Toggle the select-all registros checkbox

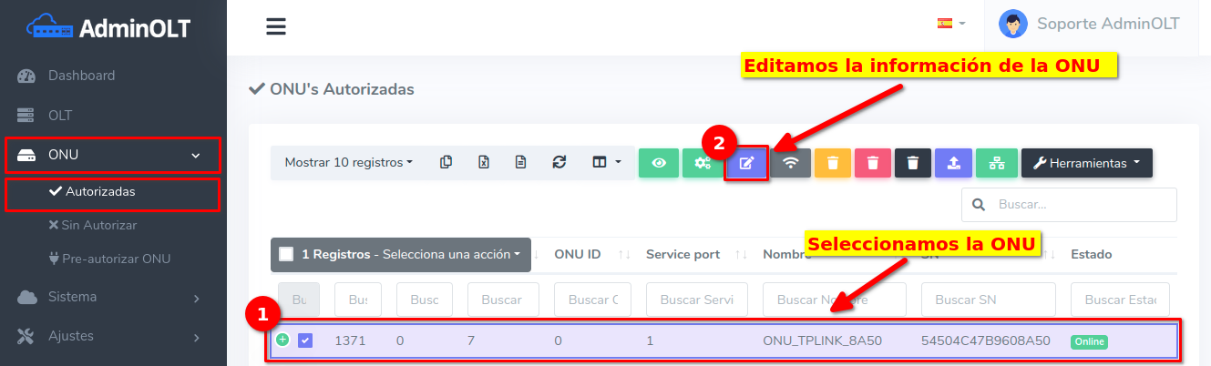[x=286, y=254]
